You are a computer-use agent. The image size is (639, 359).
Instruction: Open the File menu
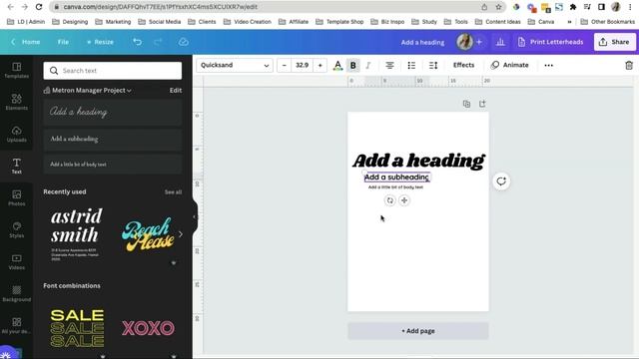coord(63,42)
